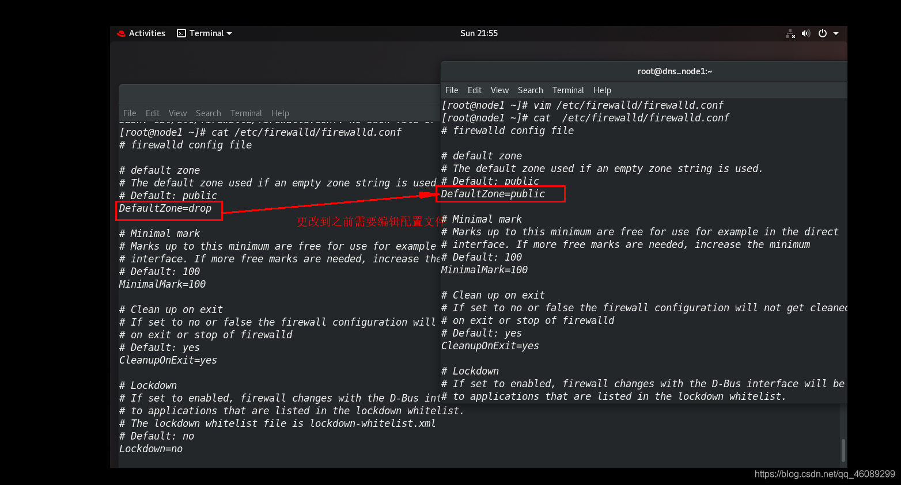Image resolution: width=901 pixels, height=485 pixels.
Task: Click CleanupOnExit=yes in back terminal
Action: point(168,360)
